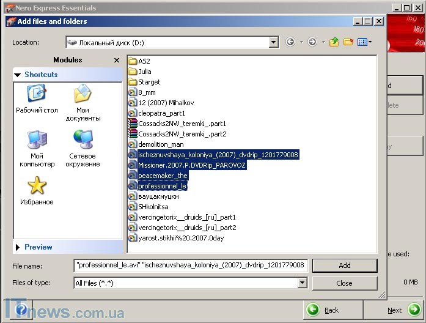Click the back navigation arrow icon
The height and width of the screenshot is (323, 426).
pyautogui.click(x=290, y=42)
